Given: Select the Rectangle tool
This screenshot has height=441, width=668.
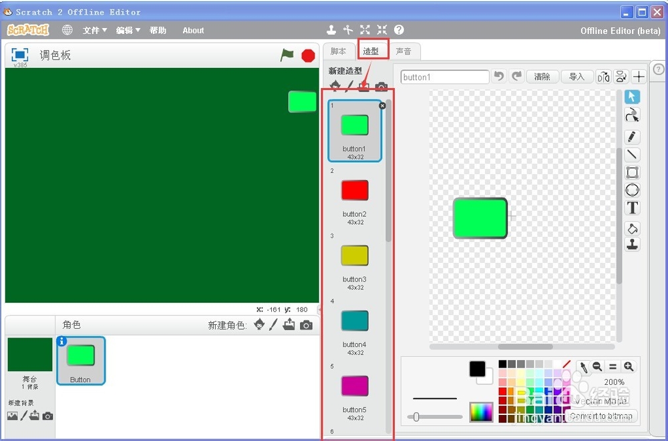Looking at the screenshot, I should click(632, 172).
